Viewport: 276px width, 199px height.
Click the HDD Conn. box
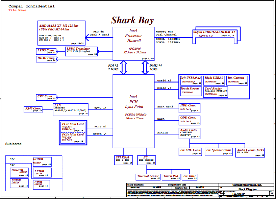(x=190, y=108)
